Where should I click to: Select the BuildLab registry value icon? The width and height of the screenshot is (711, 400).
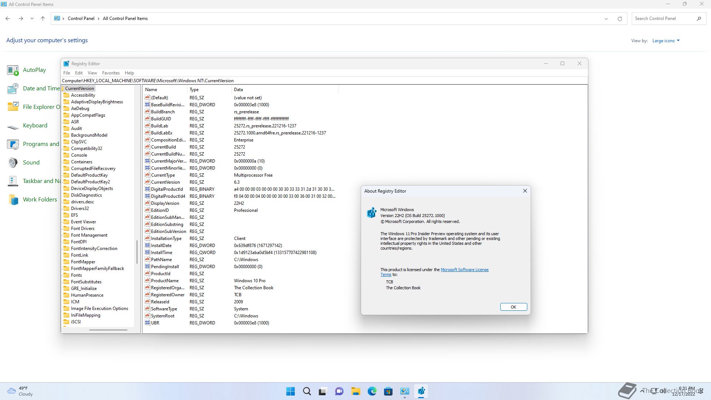point(147,126)
